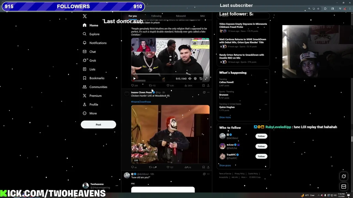
Task: Open Grok in the sidebar
Action: pyautogui.click(x=89, y=61)
